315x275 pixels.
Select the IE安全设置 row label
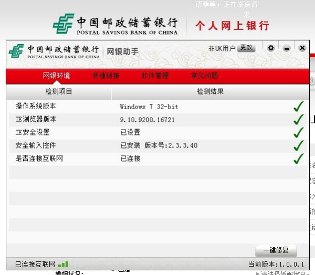pos(33,132)
